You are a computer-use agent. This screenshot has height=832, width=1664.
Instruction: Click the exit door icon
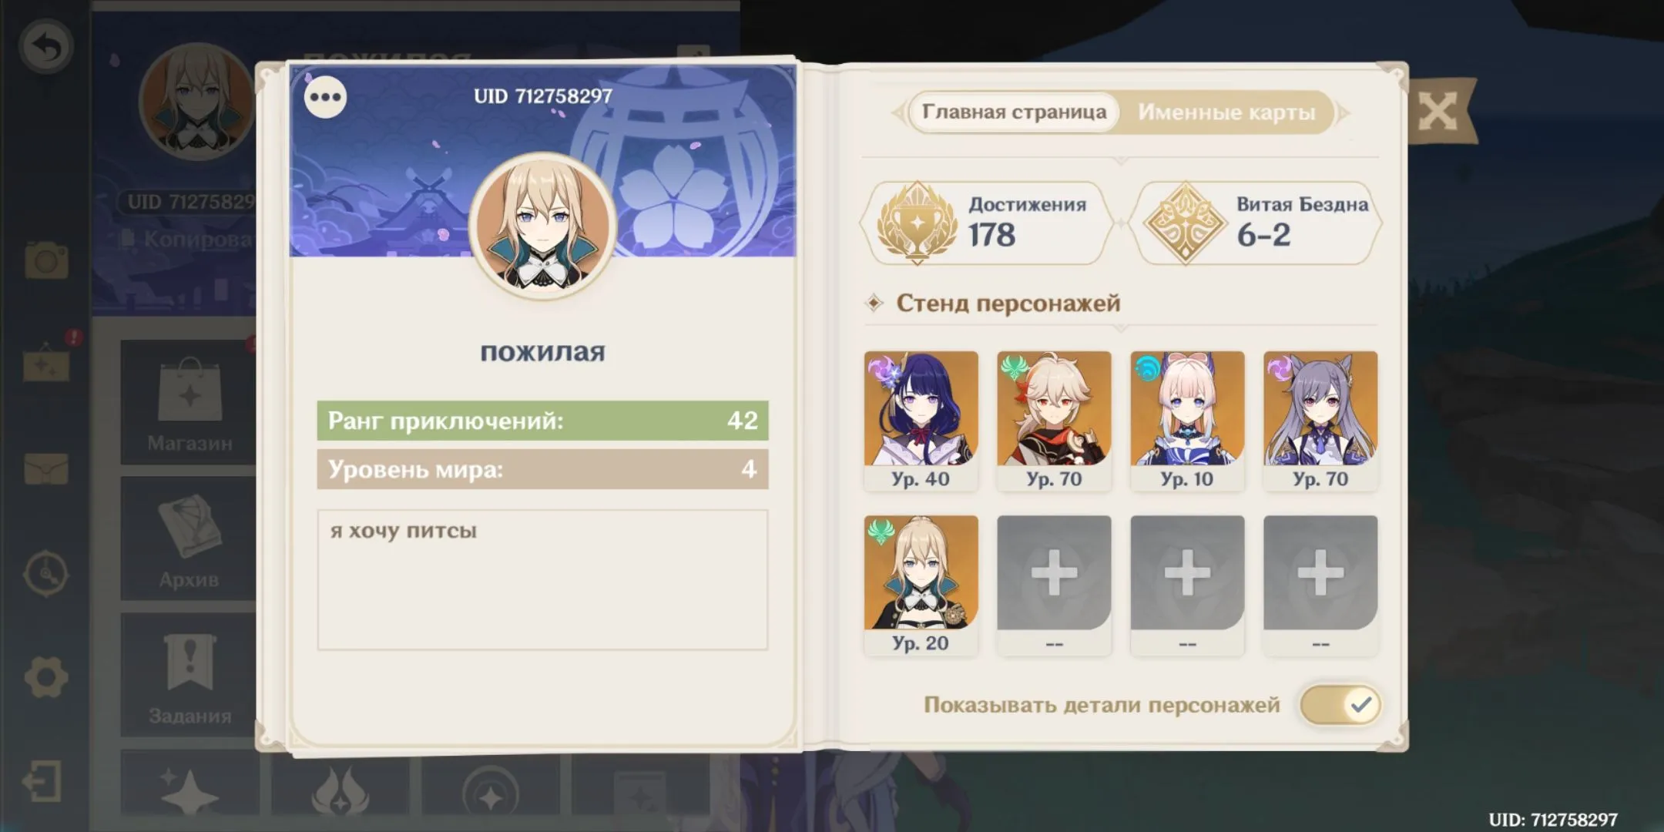pyautogui.click(x=42, y=782)
